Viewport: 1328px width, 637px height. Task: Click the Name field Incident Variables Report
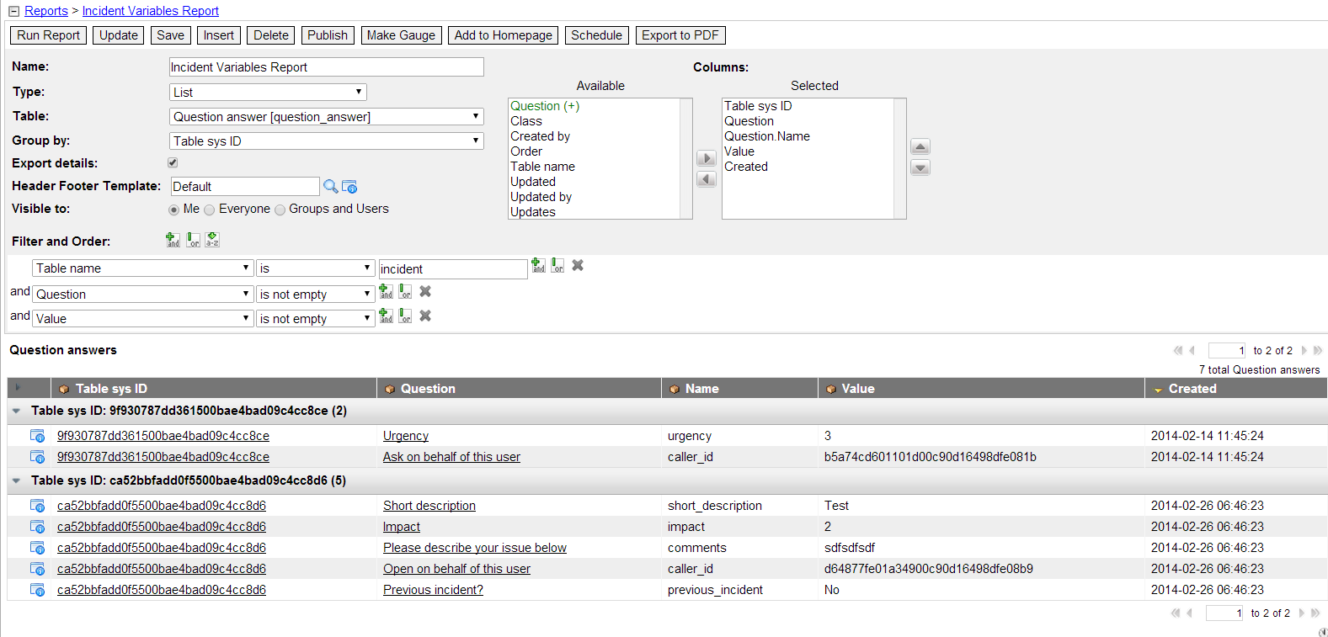pyautogui.click(x=327, y=67)
